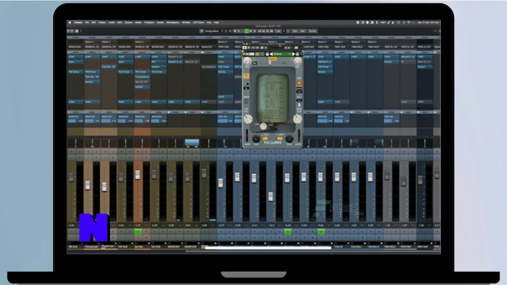This screenshot has height=285, width=507.
Task: Select previous preset arrow in P42 Climax
Action: [x=271, y=54]
